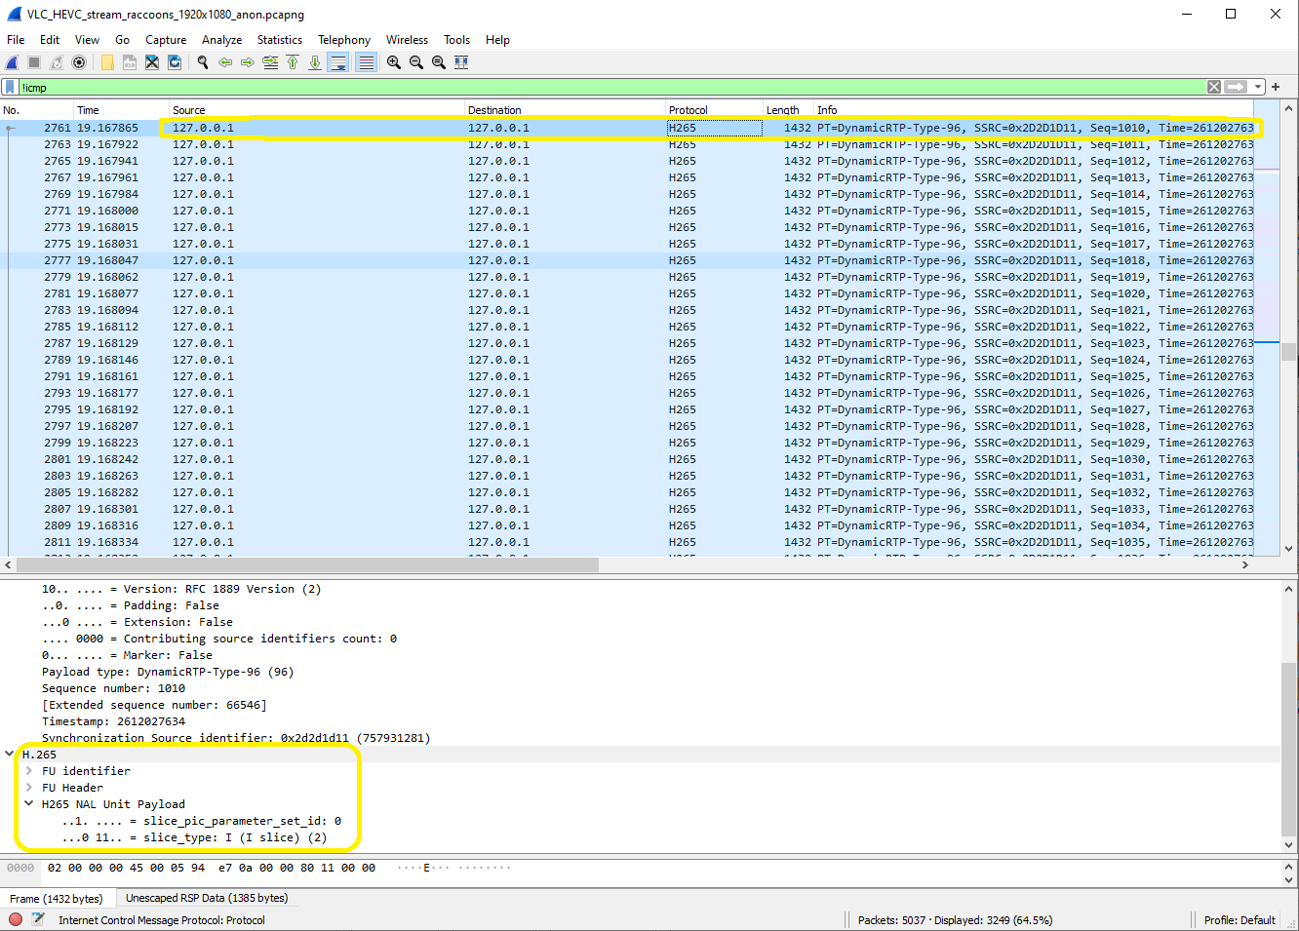
Task: Start a new packet capture
Action: (13, 62)
